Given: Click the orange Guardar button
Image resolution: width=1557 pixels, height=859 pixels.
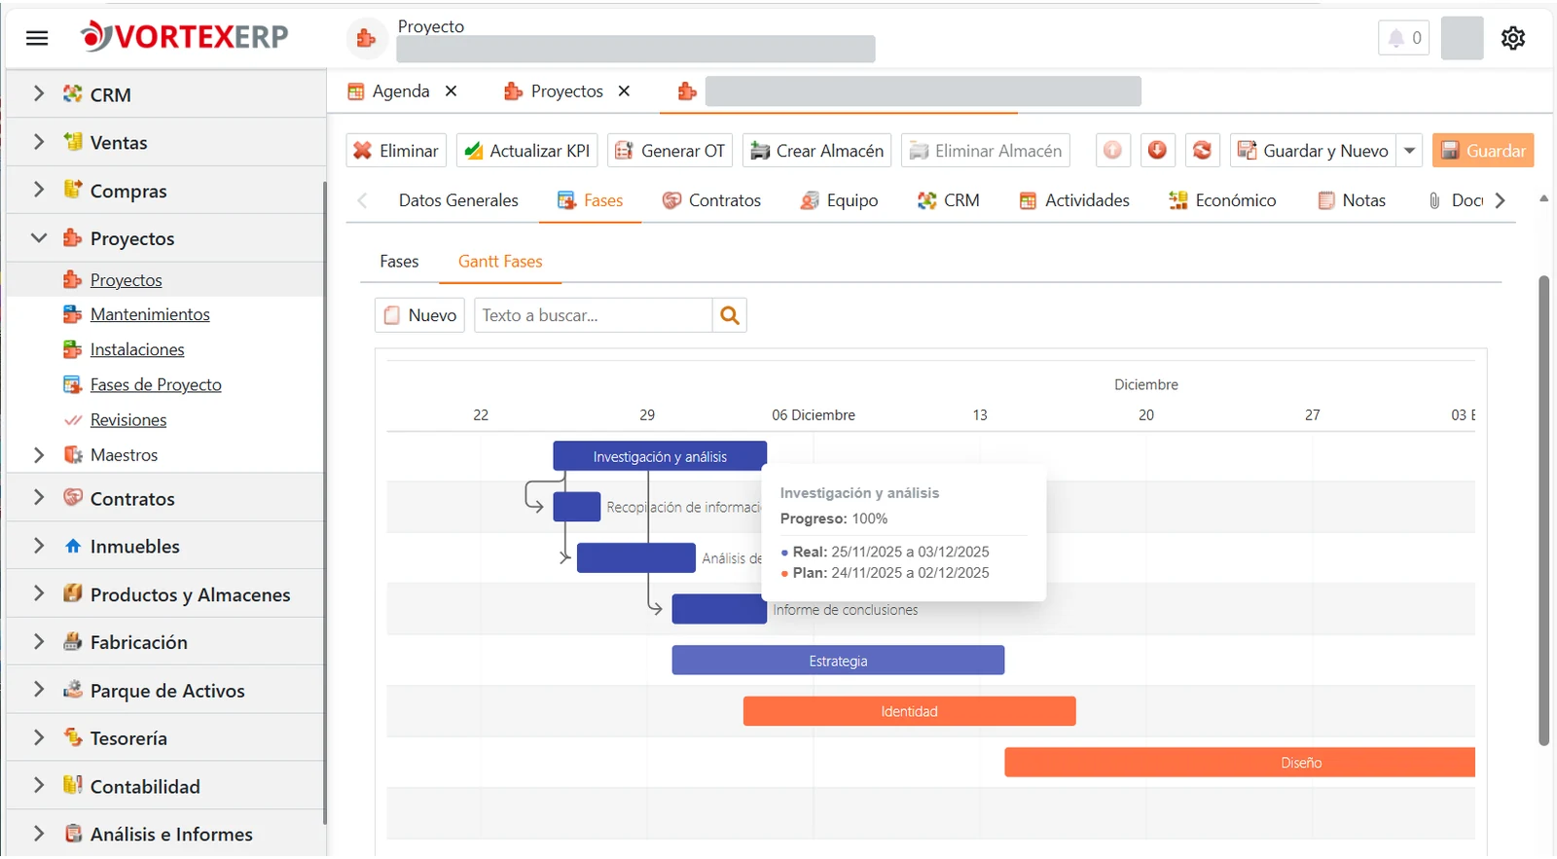Looking at the screenshot, I should pyautogui.click(x=1483, y=151).
